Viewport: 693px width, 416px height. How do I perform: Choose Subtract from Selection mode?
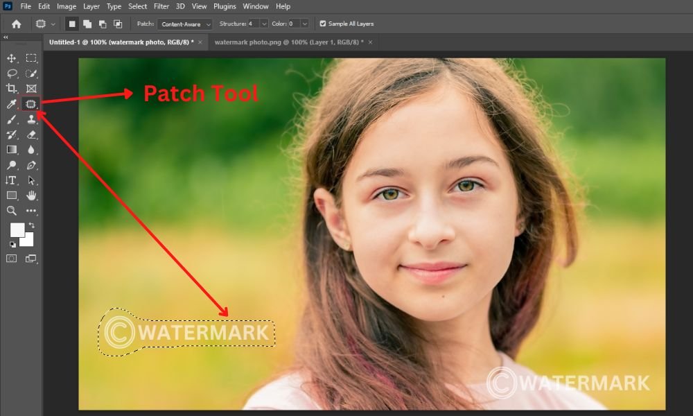pyautogui.click(x=103, y=24)
